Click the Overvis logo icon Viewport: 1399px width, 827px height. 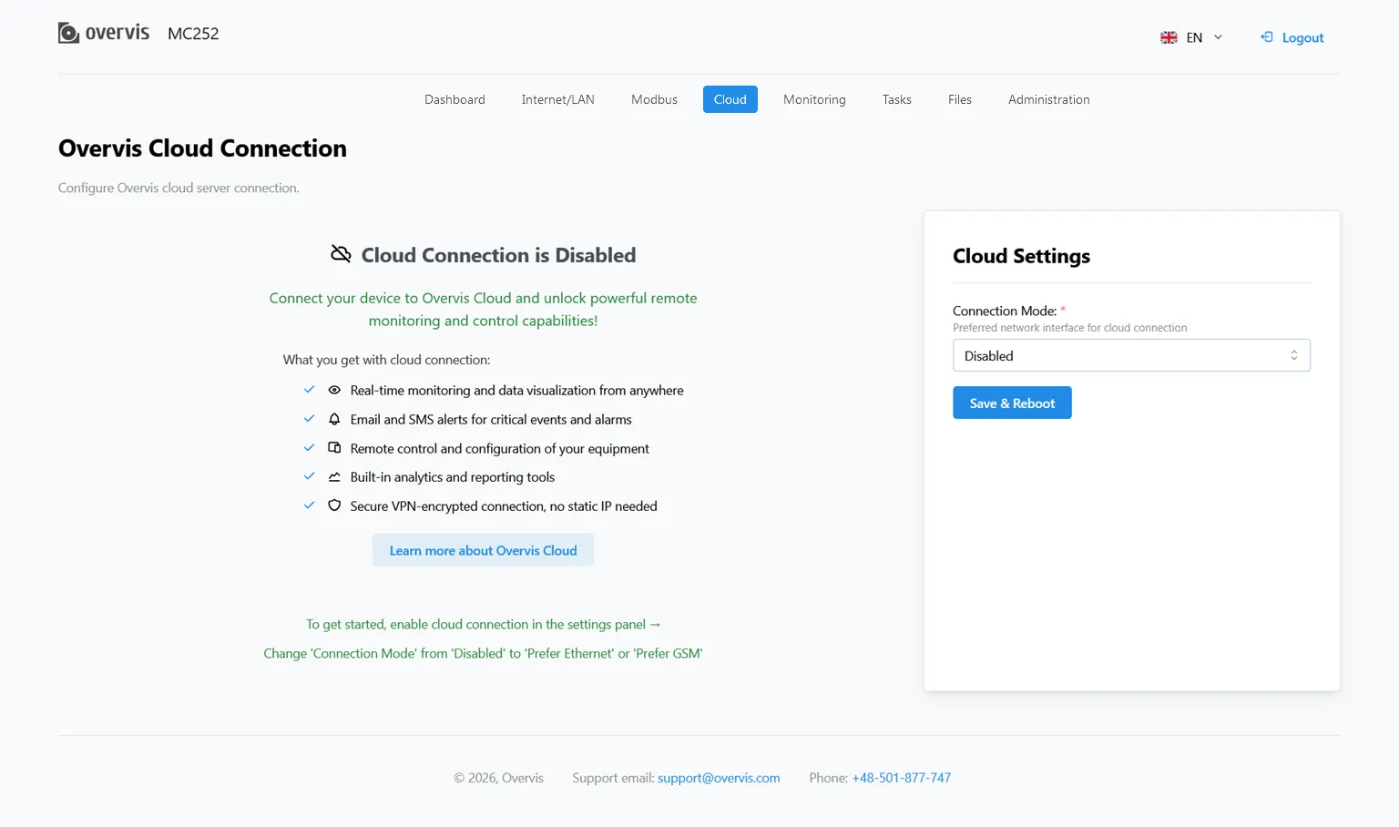pyautogui.click(x=68, y=34)
